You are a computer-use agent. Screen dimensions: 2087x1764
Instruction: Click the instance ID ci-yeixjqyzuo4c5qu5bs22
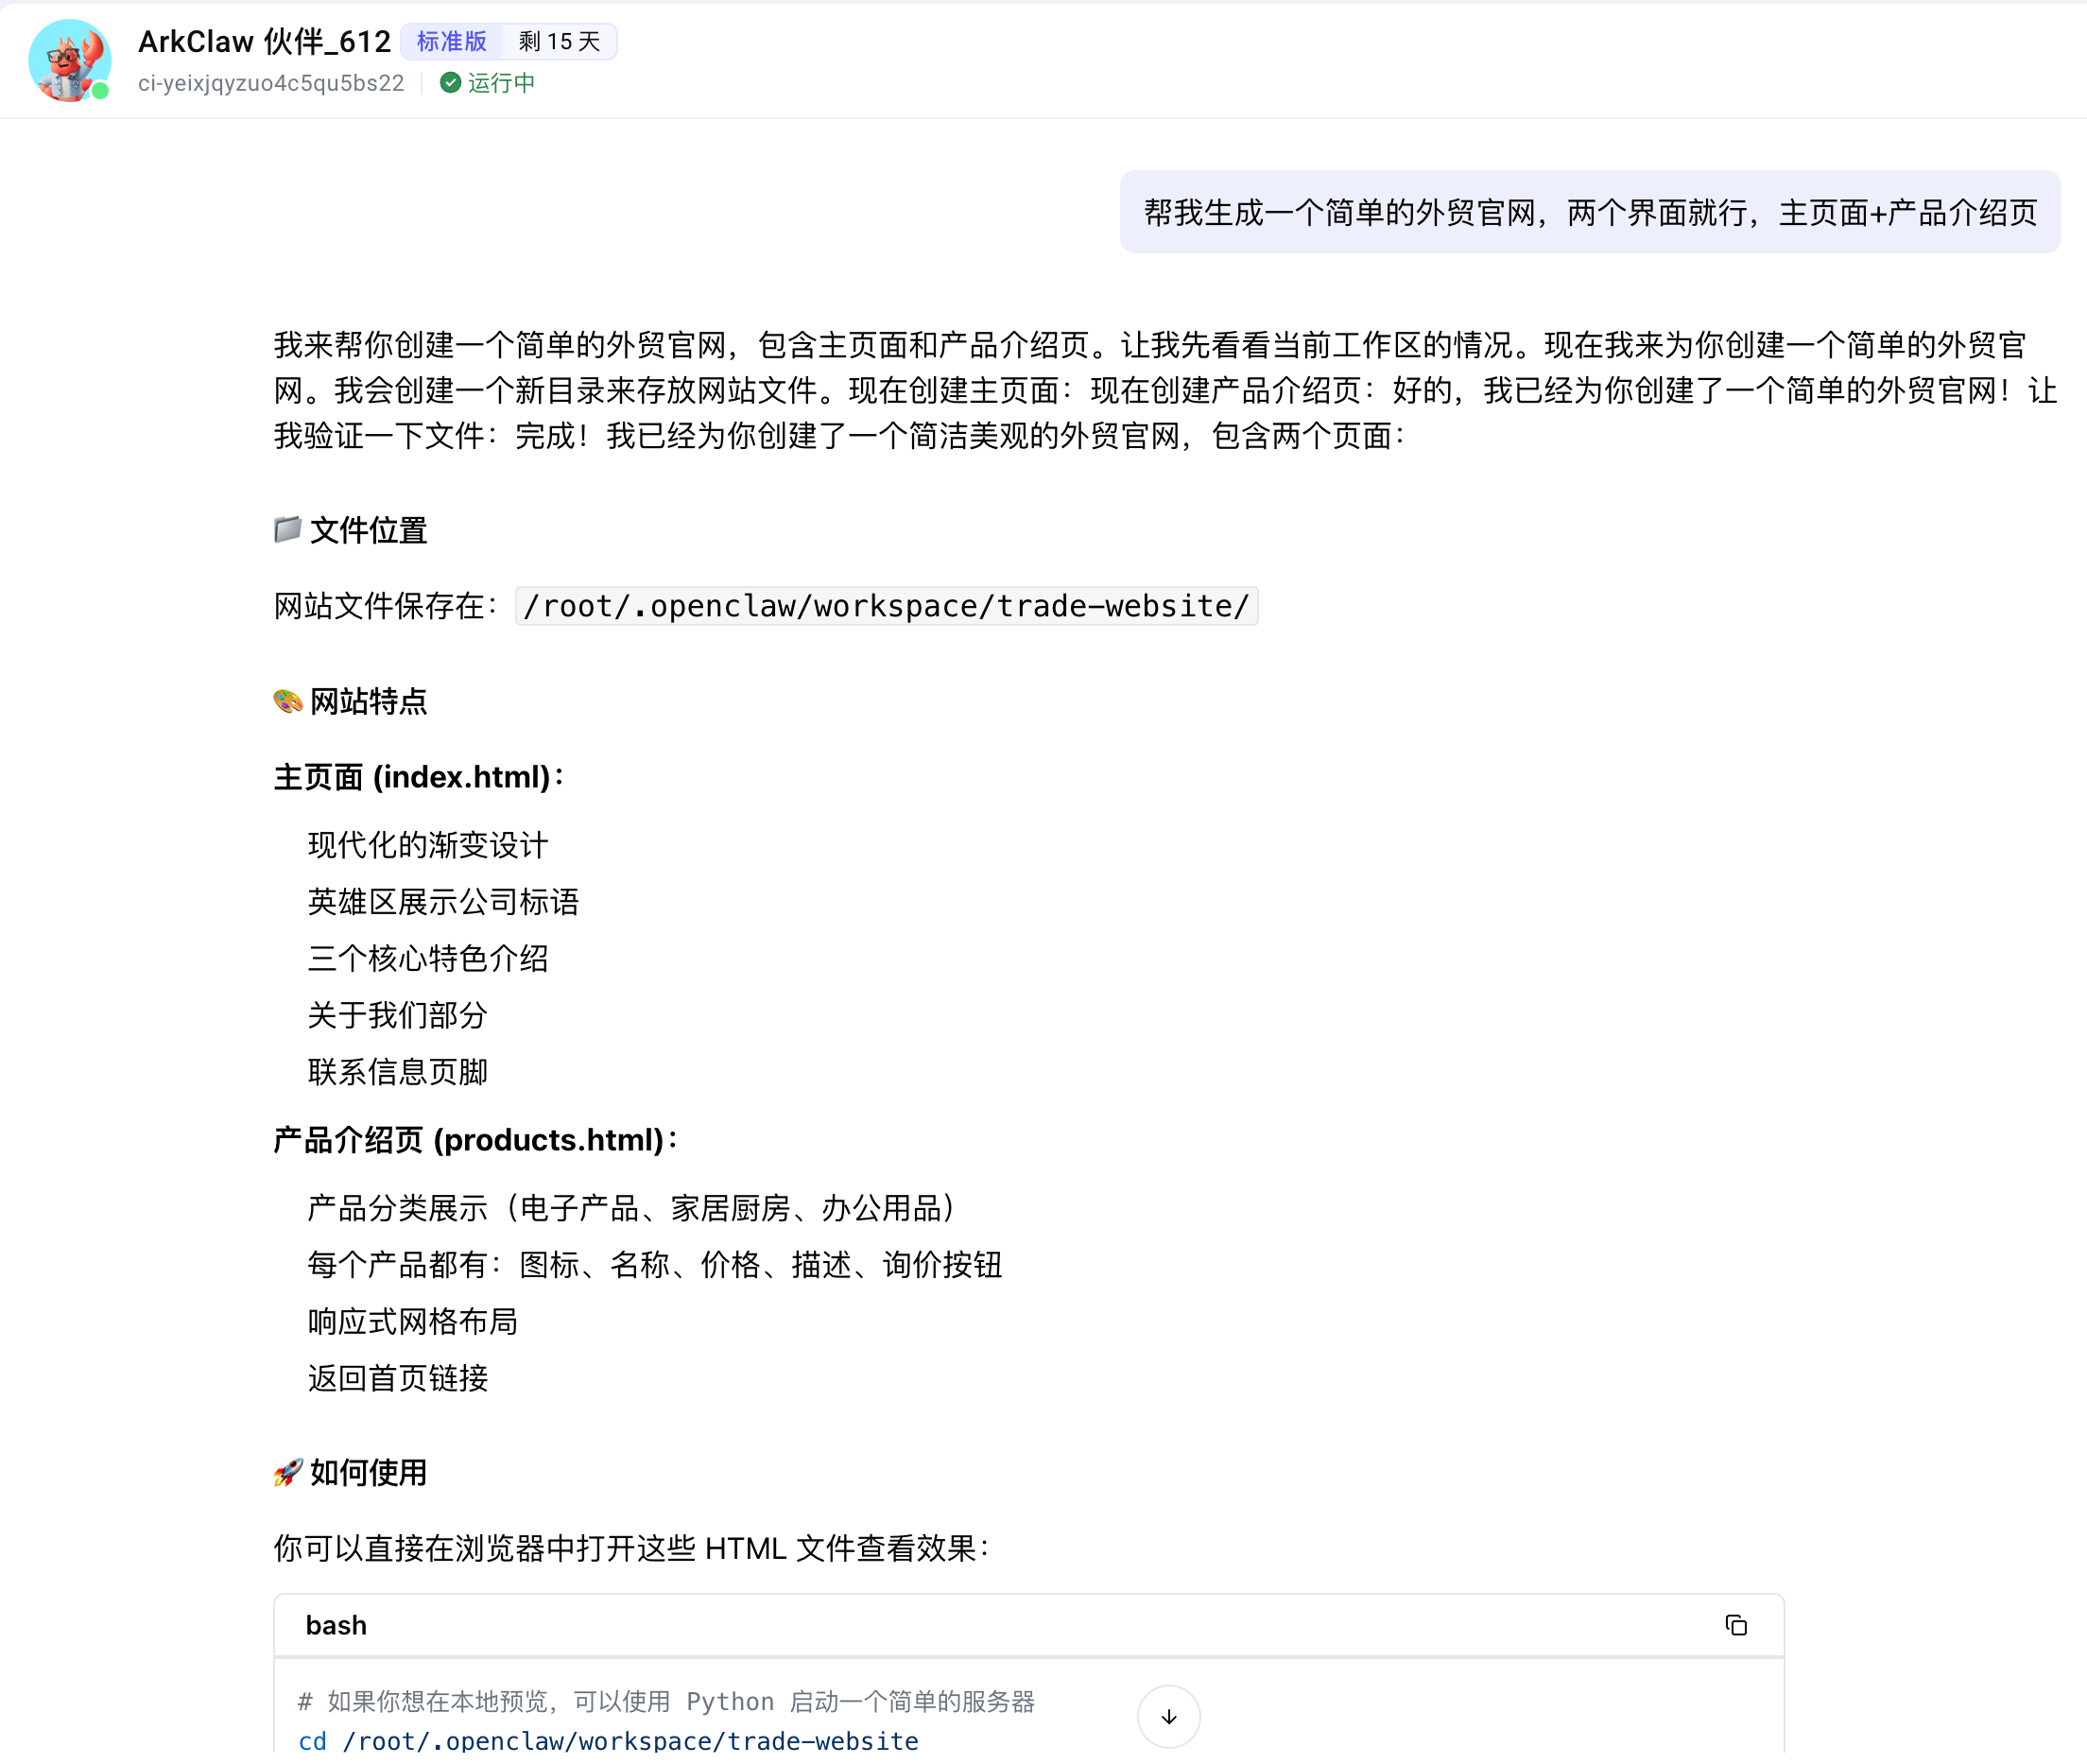(271, 83)
